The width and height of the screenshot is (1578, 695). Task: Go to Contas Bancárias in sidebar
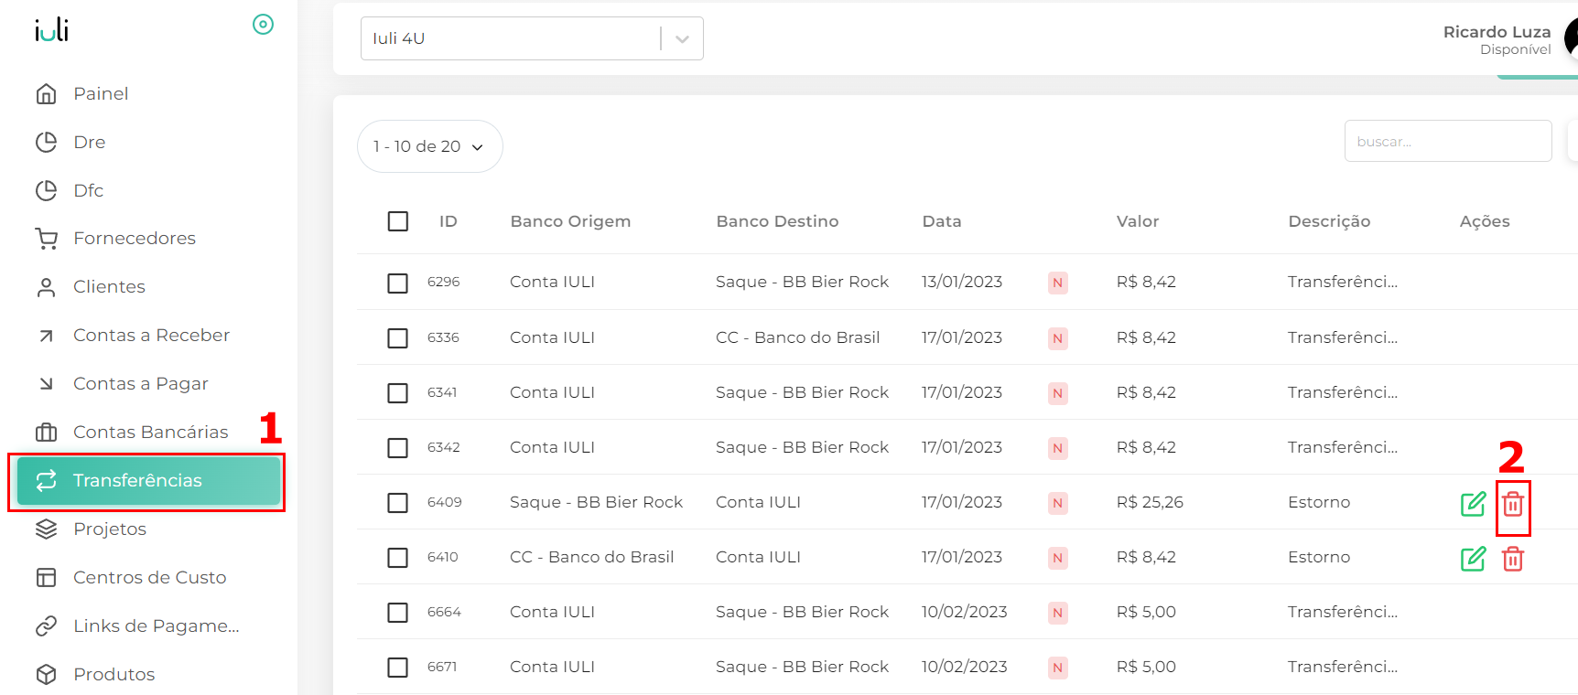[150, 432]
